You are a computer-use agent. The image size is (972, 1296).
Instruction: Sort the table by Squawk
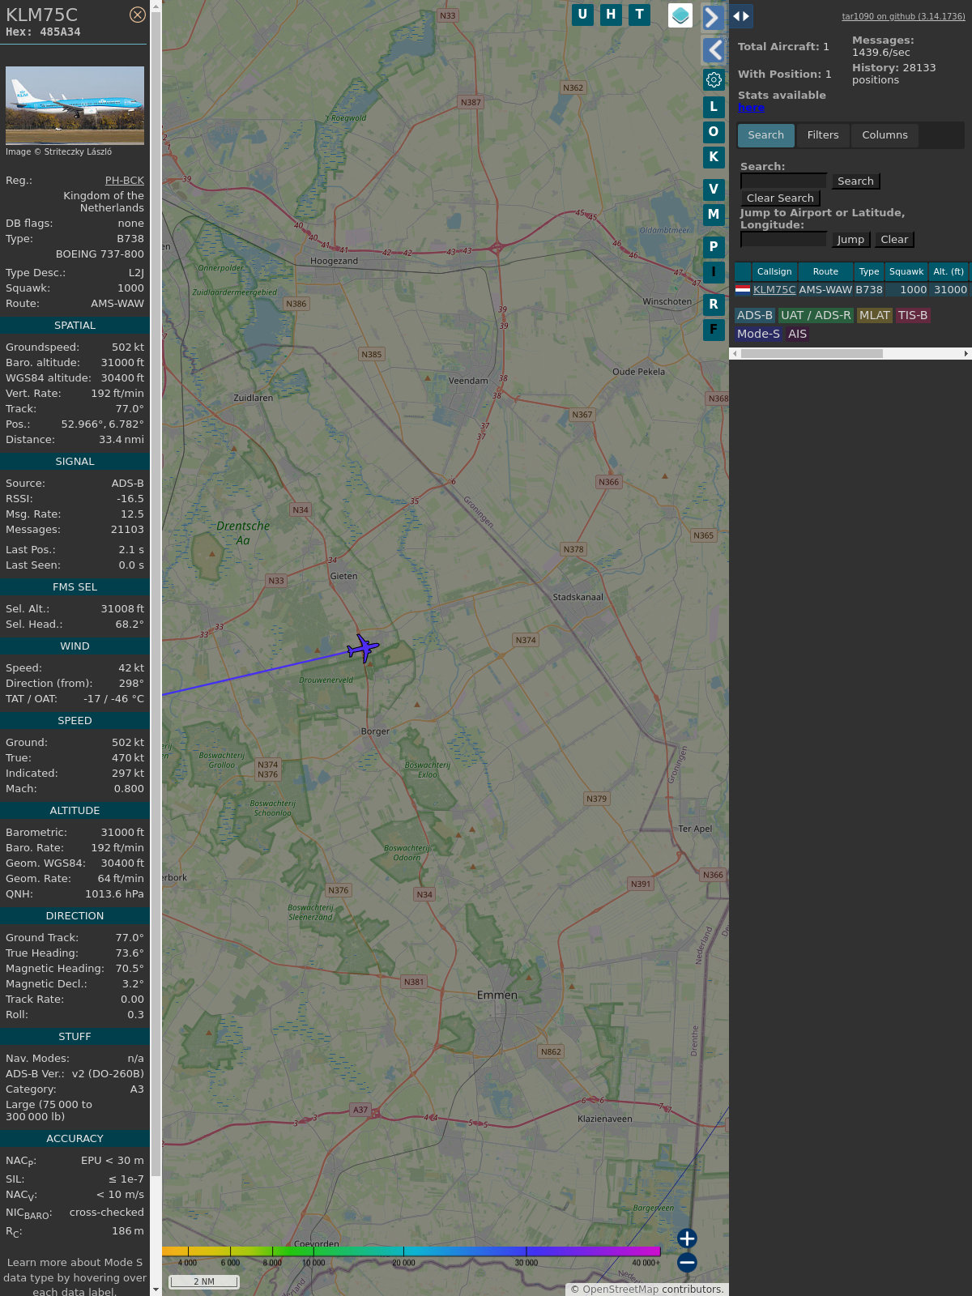(906, 272)
